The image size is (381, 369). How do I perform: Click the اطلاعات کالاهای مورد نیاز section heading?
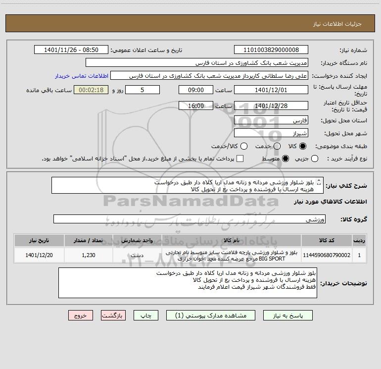[331, 202]
